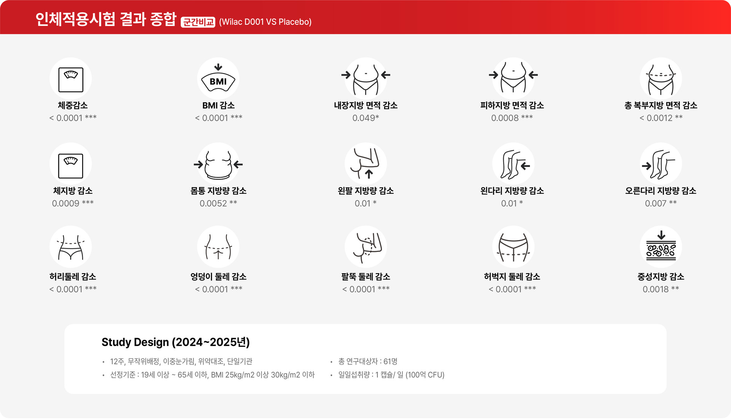Click the weight scale icon above 체중감소
731x420 pixels.
point(71,79)
